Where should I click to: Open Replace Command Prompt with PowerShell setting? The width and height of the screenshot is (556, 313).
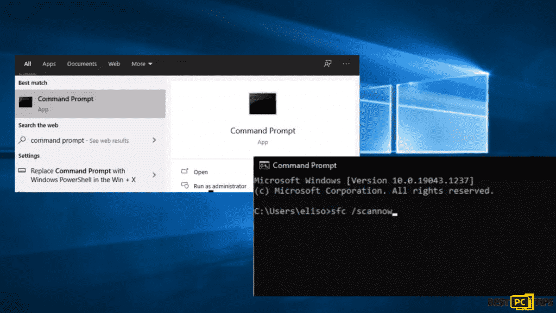point(83,175)
